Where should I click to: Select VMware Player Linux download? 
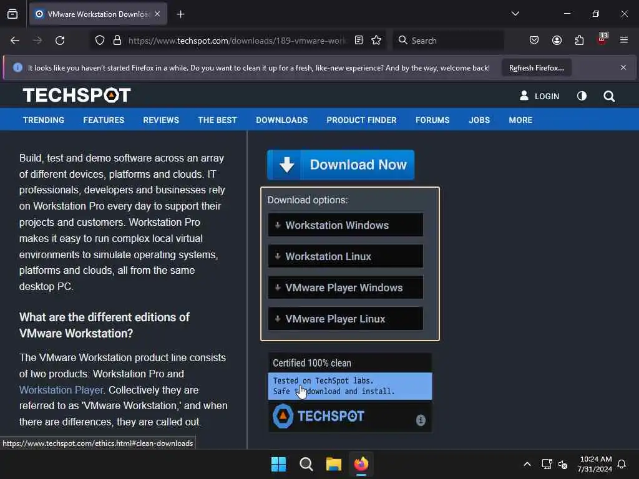pyautogui.click(x=346, y=319)
